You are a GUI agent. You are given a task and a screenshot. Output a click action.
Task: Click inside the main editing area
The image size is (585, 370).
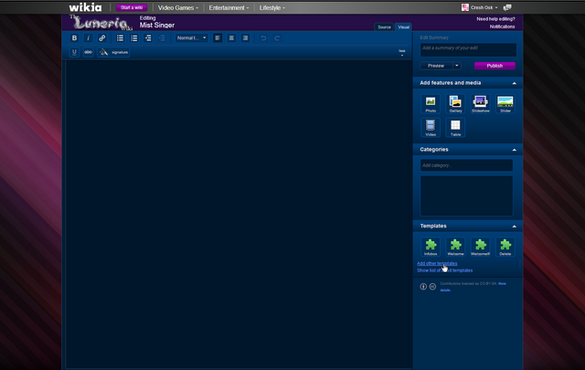coord(239,214)
